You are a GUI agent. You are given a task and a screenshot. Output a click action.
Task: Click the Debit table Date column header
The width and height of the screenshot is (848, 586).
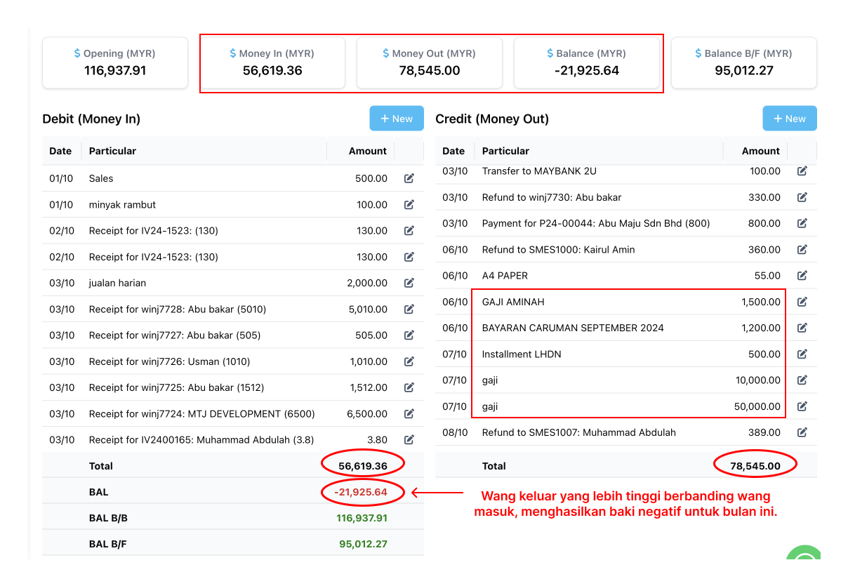[x=60, y=151]
